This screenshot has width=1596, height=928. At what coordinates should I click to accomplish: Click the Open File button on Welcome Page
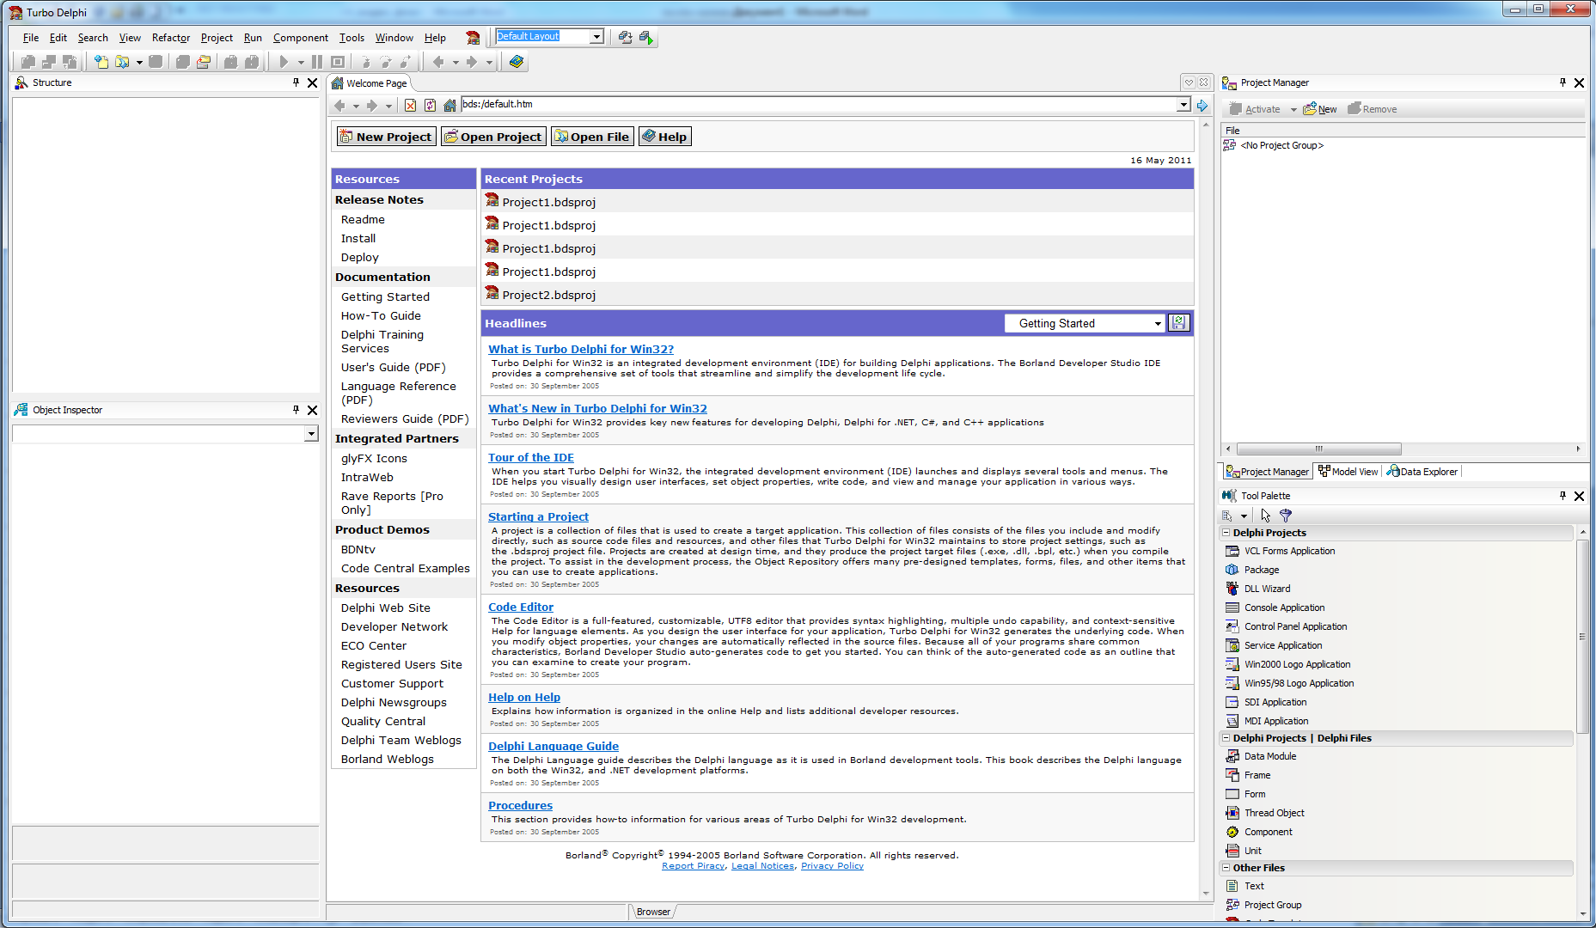point(592,137)
